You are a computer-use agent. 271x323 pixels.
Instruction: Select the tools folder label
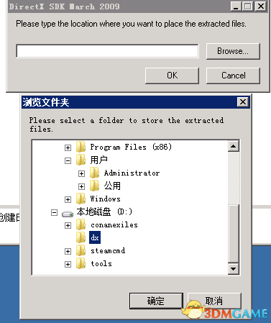101,264
